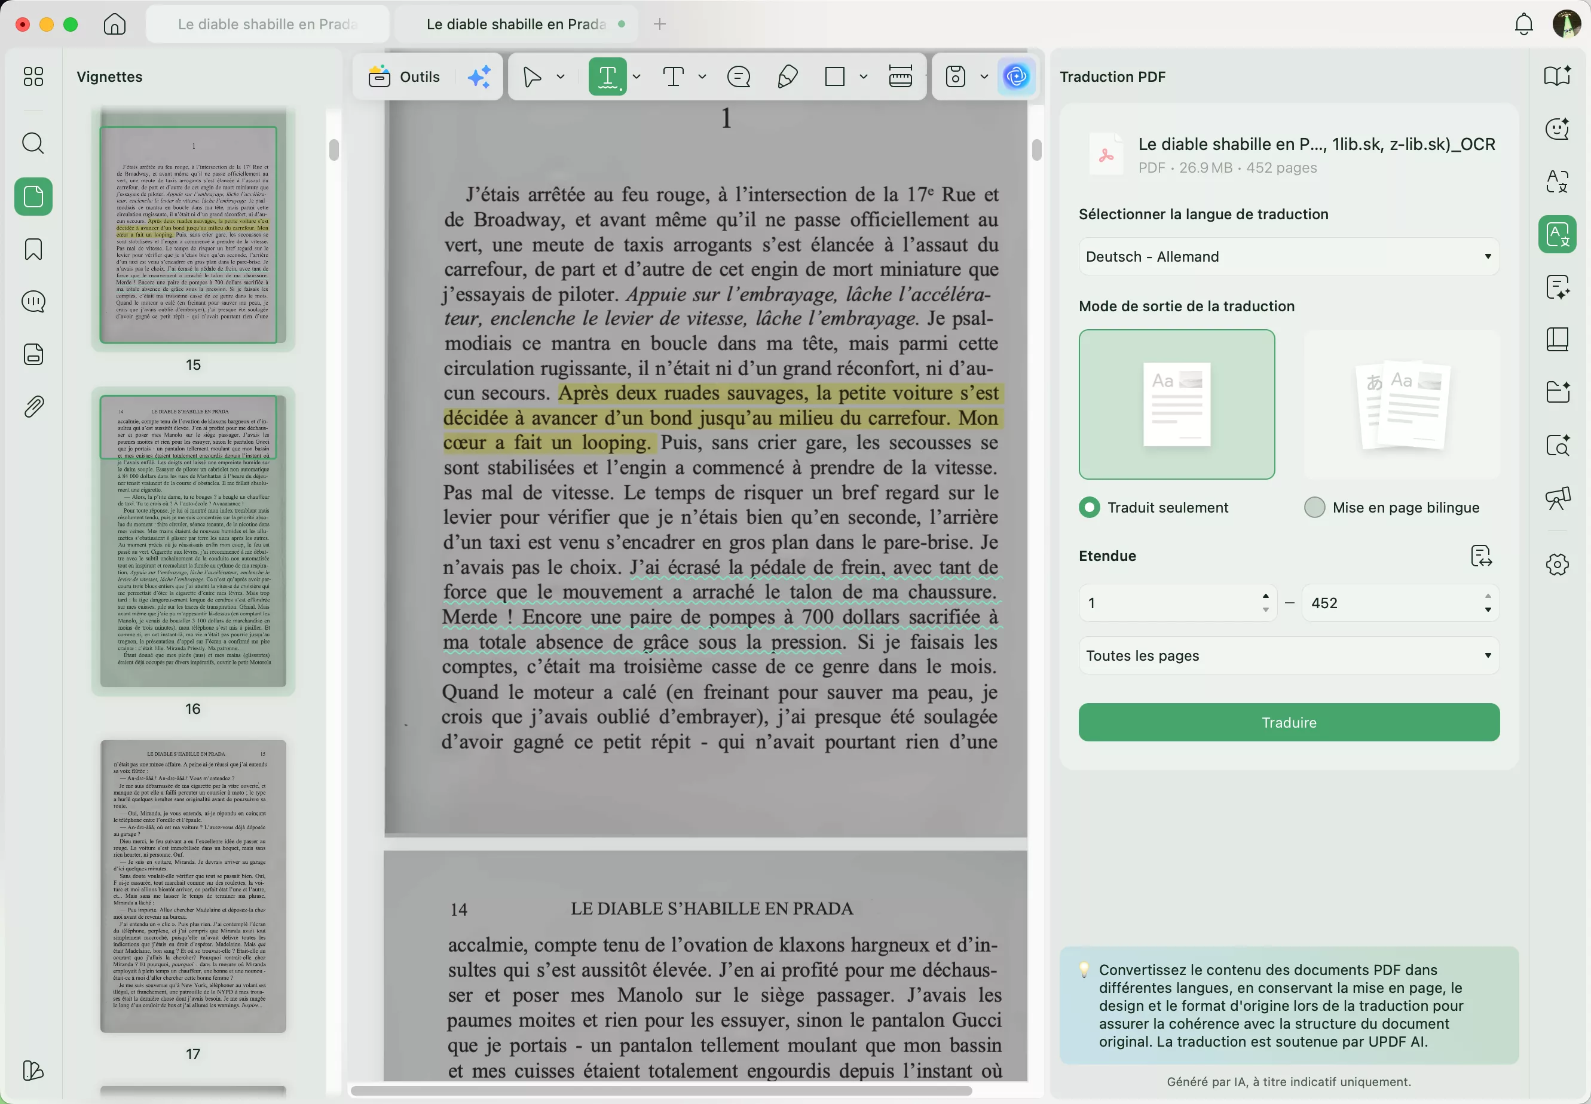Open the bookmarks panel icon
The image size is (1591, 1104).
click(33, 249)
